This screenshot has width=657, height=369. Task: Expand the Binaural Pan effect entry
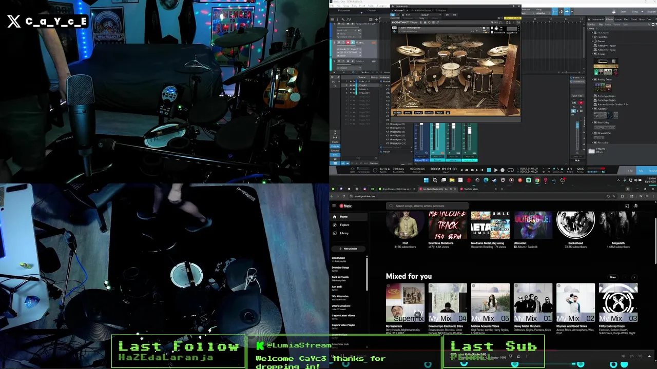(x=592, y=133)
